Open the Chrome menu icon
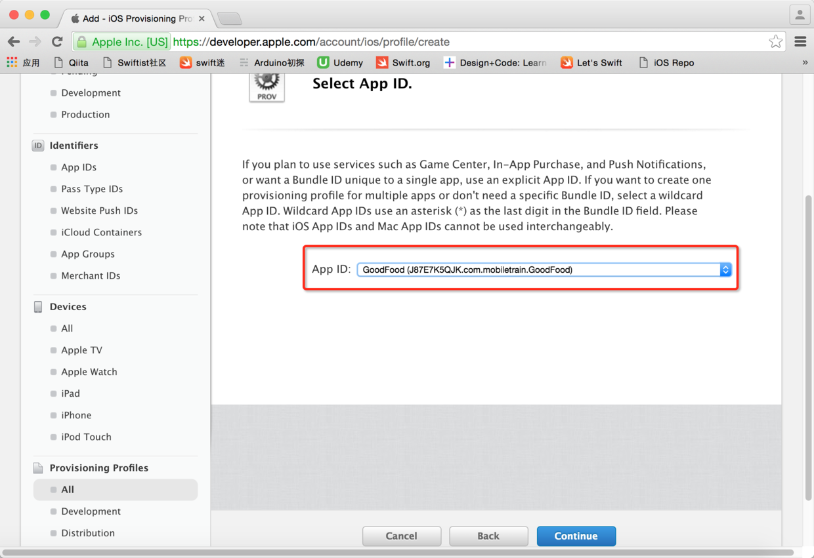Viewport: 814px width, 558px height. click(800, 42)
